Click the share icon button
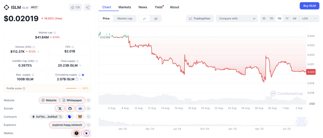This screenshot has width=323, height=138. (x=87, y=8)
